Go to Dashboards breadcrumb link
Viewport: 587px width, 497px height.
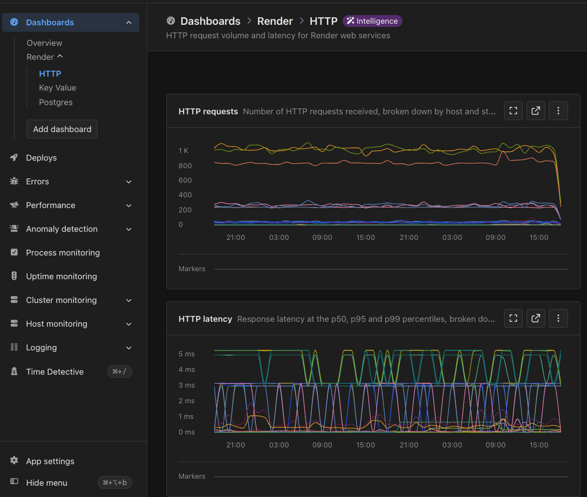[210, 21]
